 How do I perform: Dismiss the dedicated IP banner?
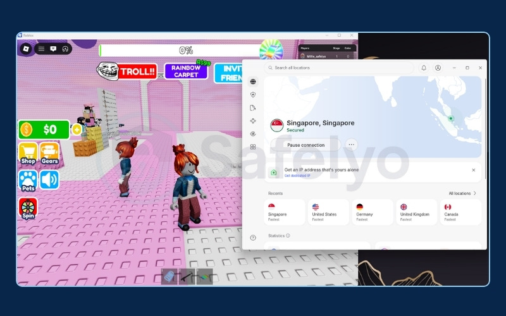click(x=473, y=170)
